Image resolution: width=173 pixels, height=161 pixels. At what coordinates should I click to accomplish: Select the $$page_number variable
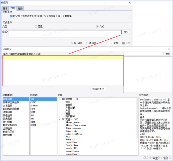(73, 122)
